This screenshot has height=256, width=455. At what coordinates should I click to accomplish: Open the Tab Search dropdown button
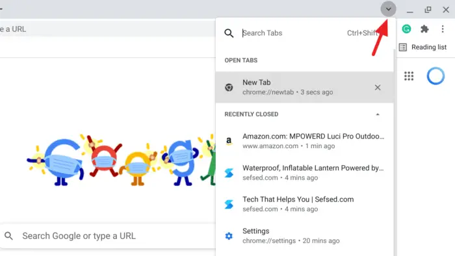[388, 9]
